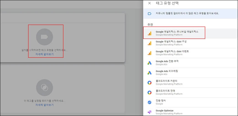Image resolution: width=238 pixels, height=116 pixels.
Task: Select Google 애널리틱스: GA4 구성 tag type
Action: (x=191, y=43)
